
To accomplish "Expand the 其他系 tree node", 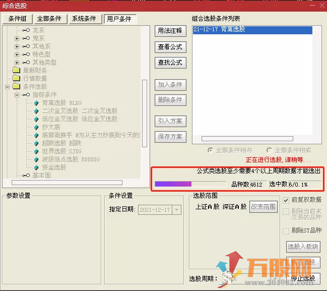I will coord(17,46).
